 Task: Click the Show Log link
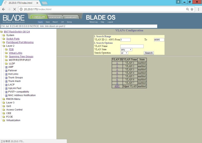point(93,22)
